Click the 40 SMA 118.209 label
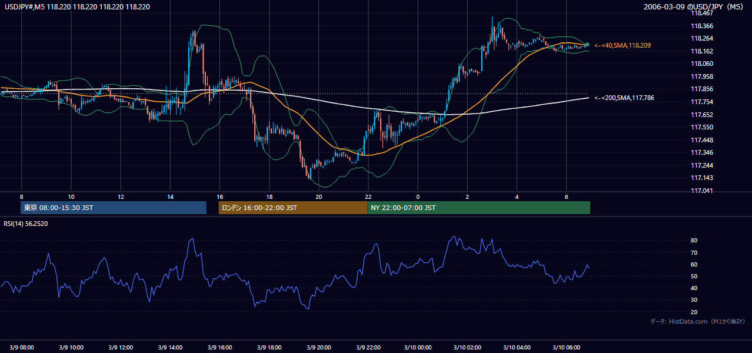The width and height of the screenshot is (752, 353). coord(623,45)
